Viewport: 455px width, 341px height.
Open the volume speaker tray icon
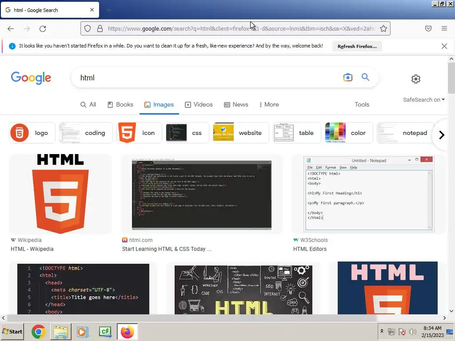point(412,331)
